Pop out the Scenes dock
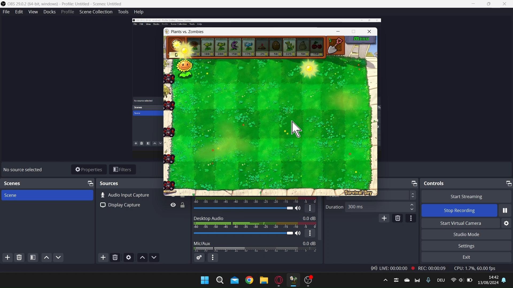 click(90, 183)
